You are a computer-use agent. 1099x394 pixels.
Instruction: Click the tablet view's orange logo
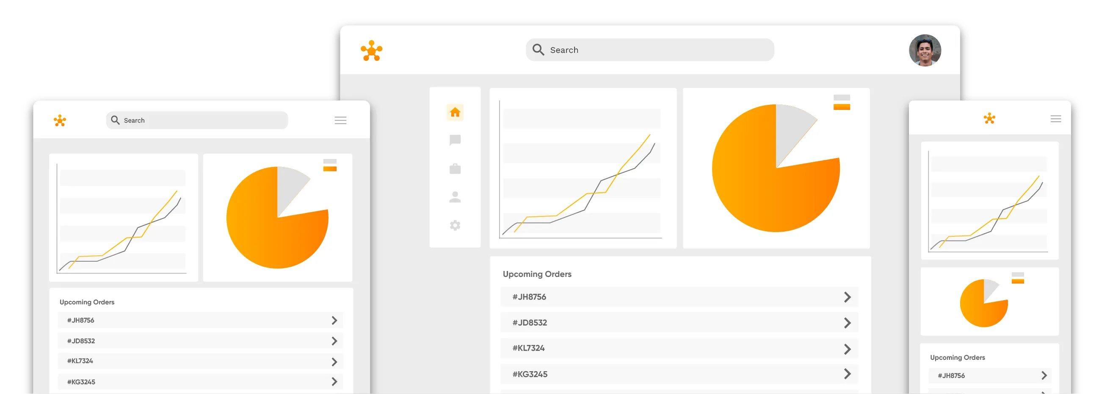pos(990,119)
